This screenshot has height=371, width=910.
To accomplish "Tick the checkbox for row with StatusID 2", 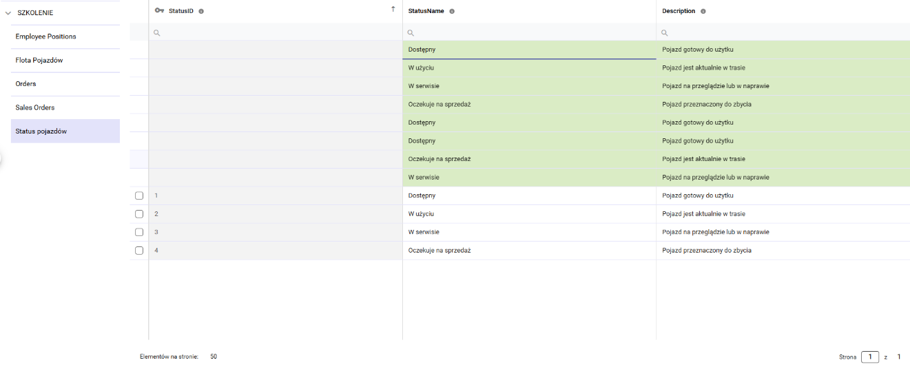I will click(x=139, y=214).
